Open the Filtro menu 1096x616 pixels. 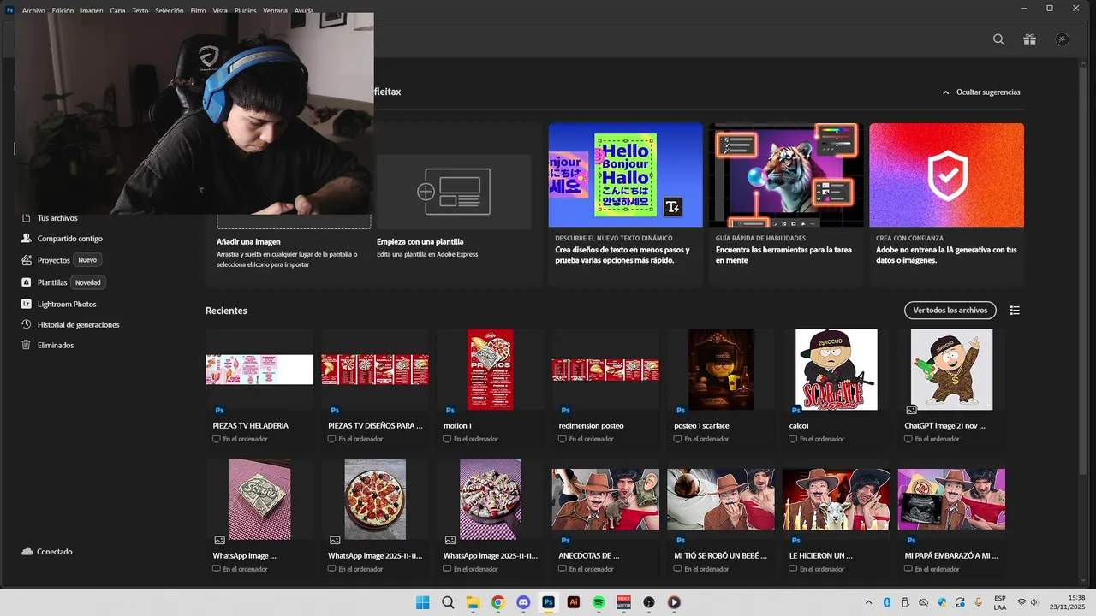(x=198, y=11)
